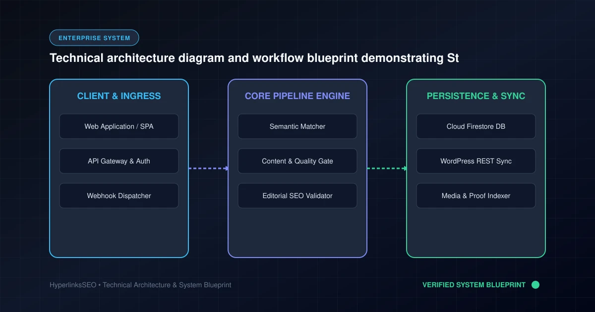The width and height of the screenshot is (595, 312).
Task: Click the CORE PIPELINE ENGINE heading
Action: click(297, 96)
